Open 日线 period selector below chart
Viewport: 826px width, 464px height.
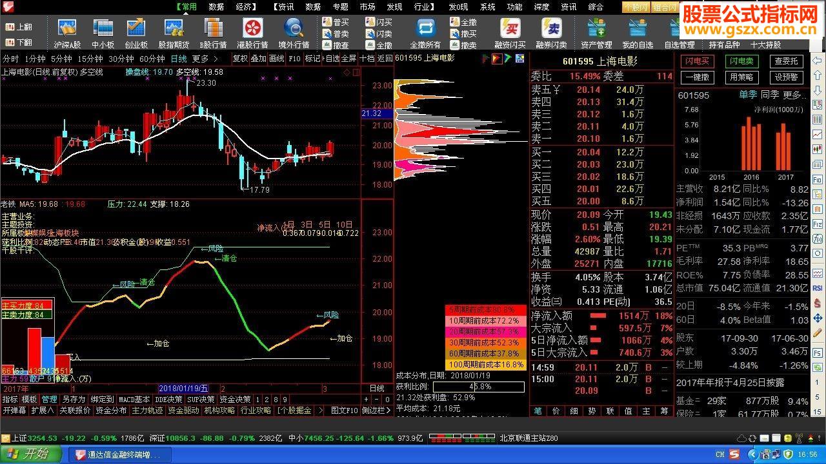tap(376, 389)
